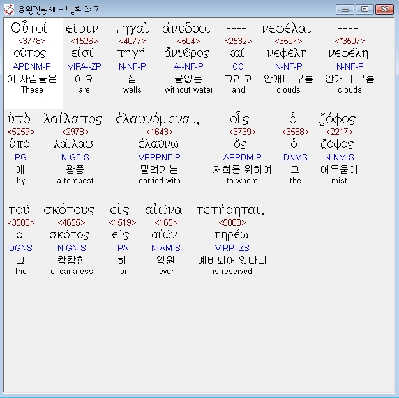Image resolution: width=399 pixels, height=398 pixels.
Task: Click the English gloss "by"
Action: 21,181
